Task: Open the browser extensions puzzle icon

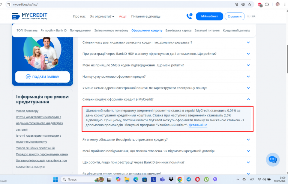Action: click(267, 5)
